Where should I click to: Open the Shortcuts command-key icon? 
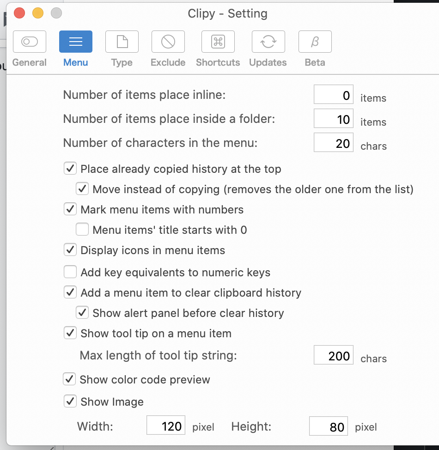tap(218, 42)
